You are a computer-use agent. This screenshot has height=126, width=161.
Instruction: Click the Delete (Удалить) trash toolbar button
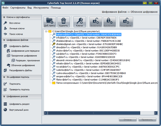(63, 22)
